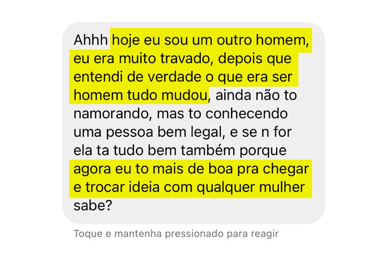Viewport: 373px width, 260px height.
Task: Click the highlighted words "depois que"
Action: [x=254, y=58]
